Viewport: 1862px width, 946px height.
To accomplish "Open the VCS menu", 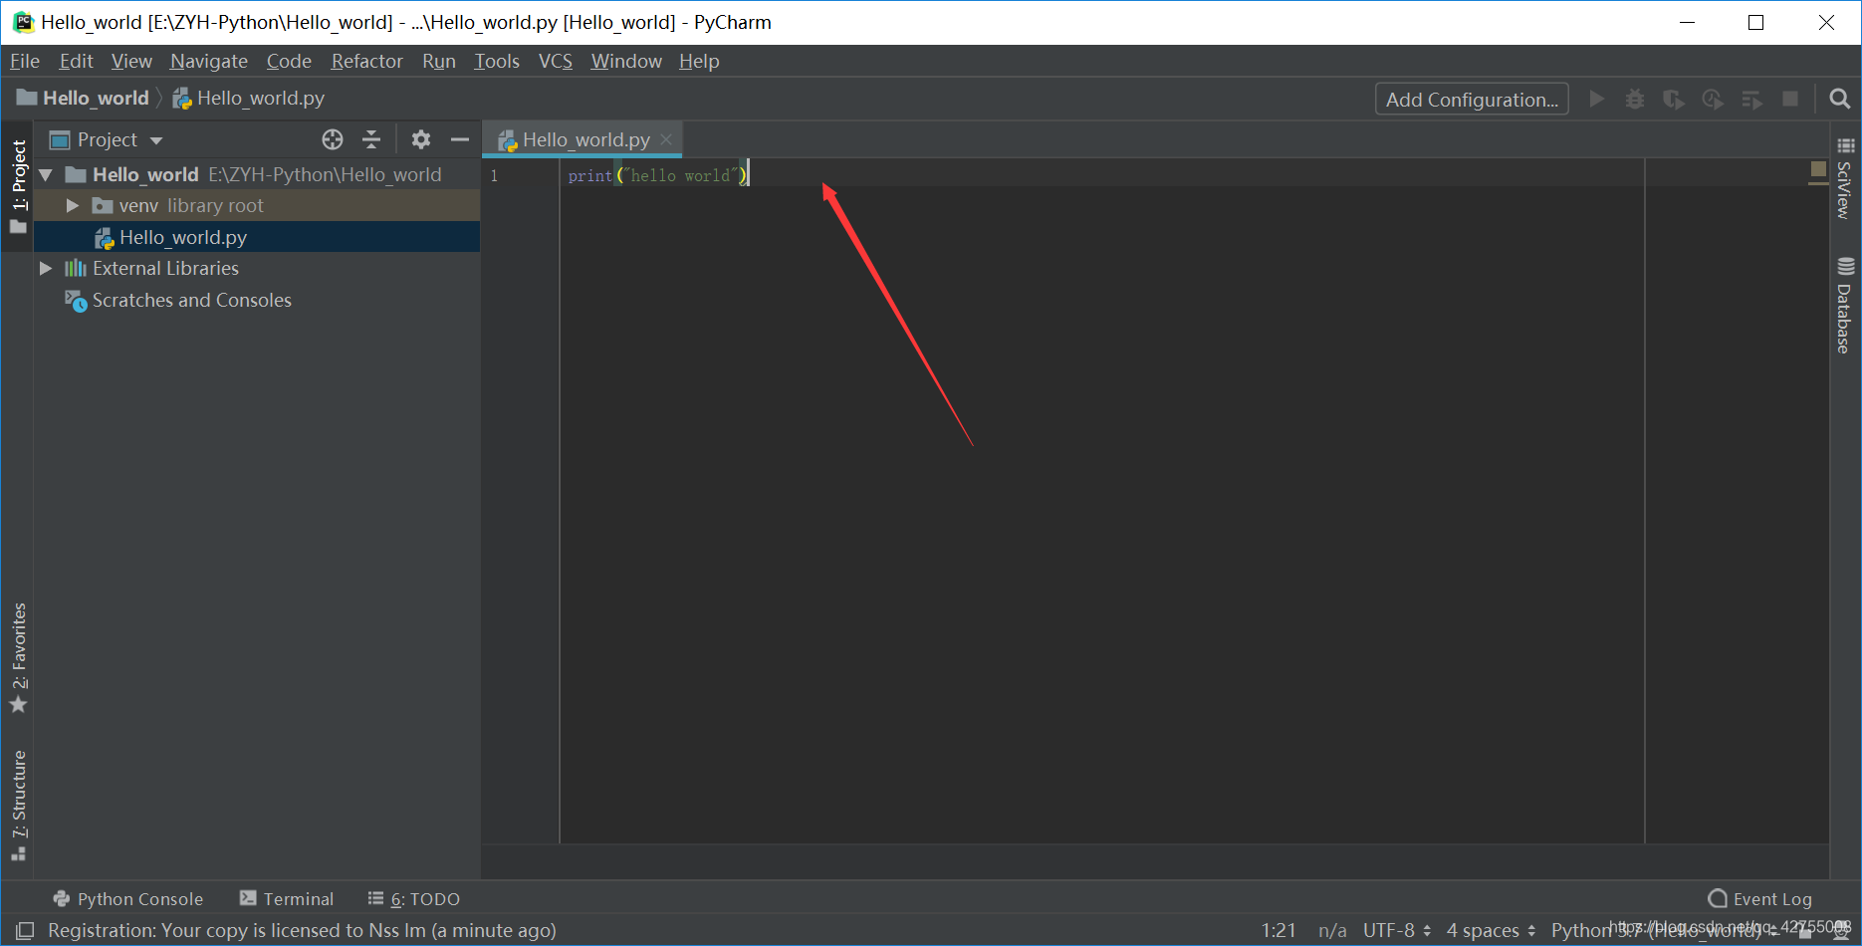I will 556,61.
